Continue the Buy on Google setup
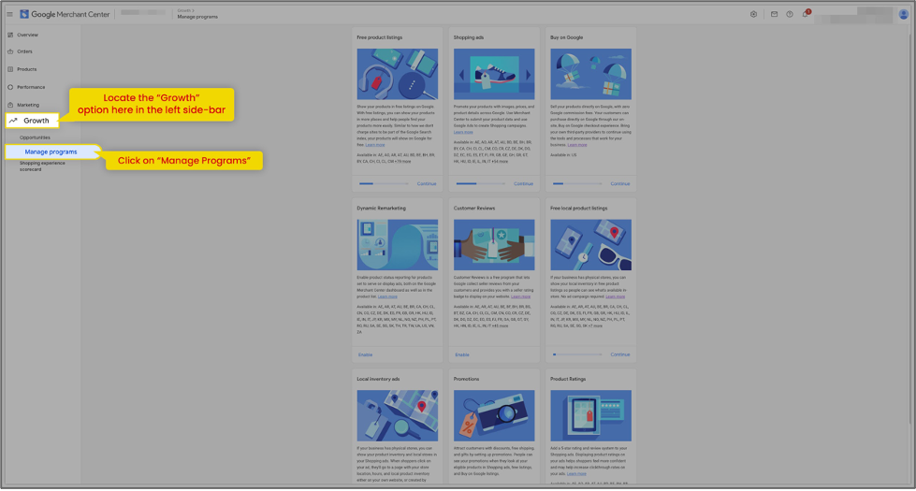The width and height of the screenshot is (916, 491). tap(619, 184)
